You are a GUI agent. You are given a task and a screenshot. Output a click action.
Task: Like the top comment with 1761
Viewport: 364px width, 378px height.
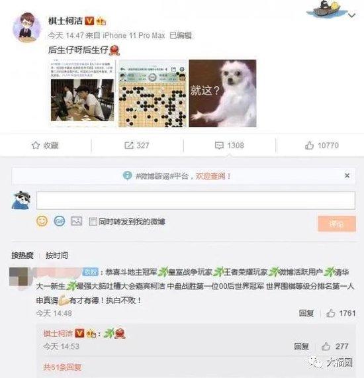pyautogui.click(x=331, y=313)
